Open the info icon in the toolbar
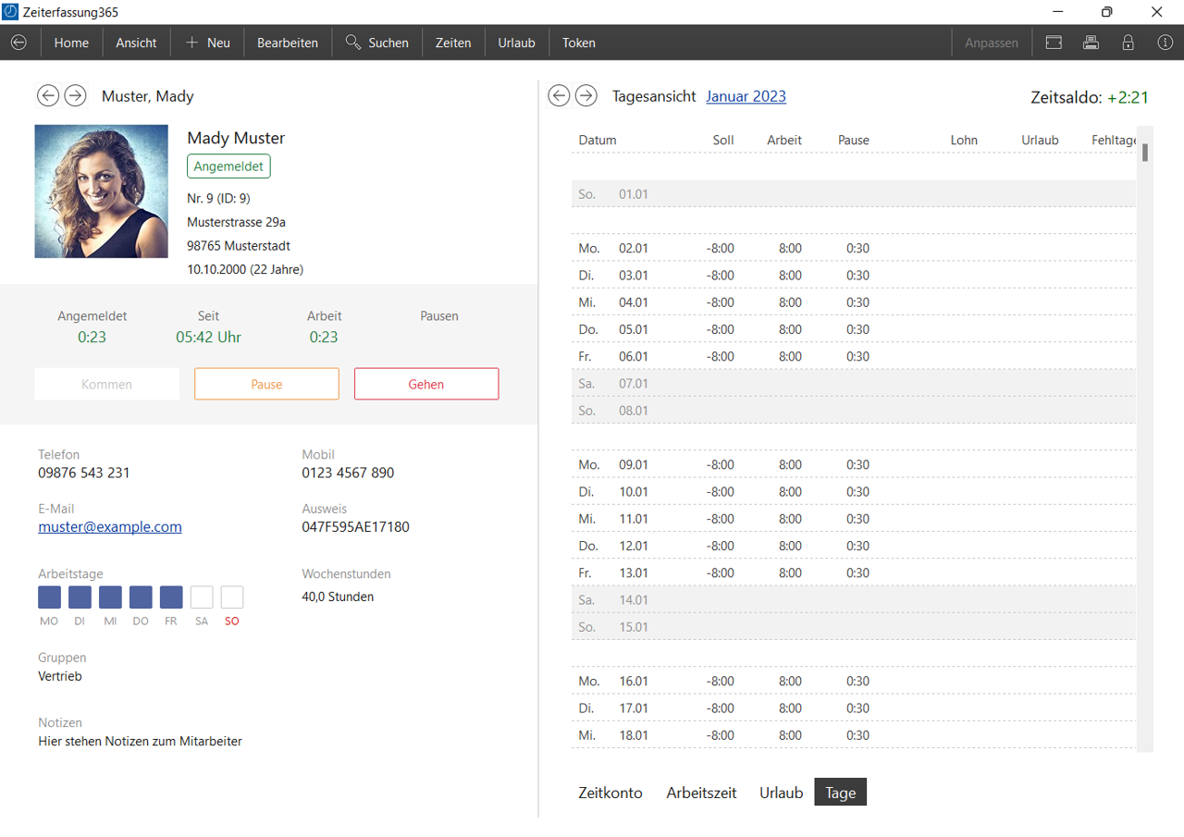The image size is (1184, 837). click(x=1165, y=43)
